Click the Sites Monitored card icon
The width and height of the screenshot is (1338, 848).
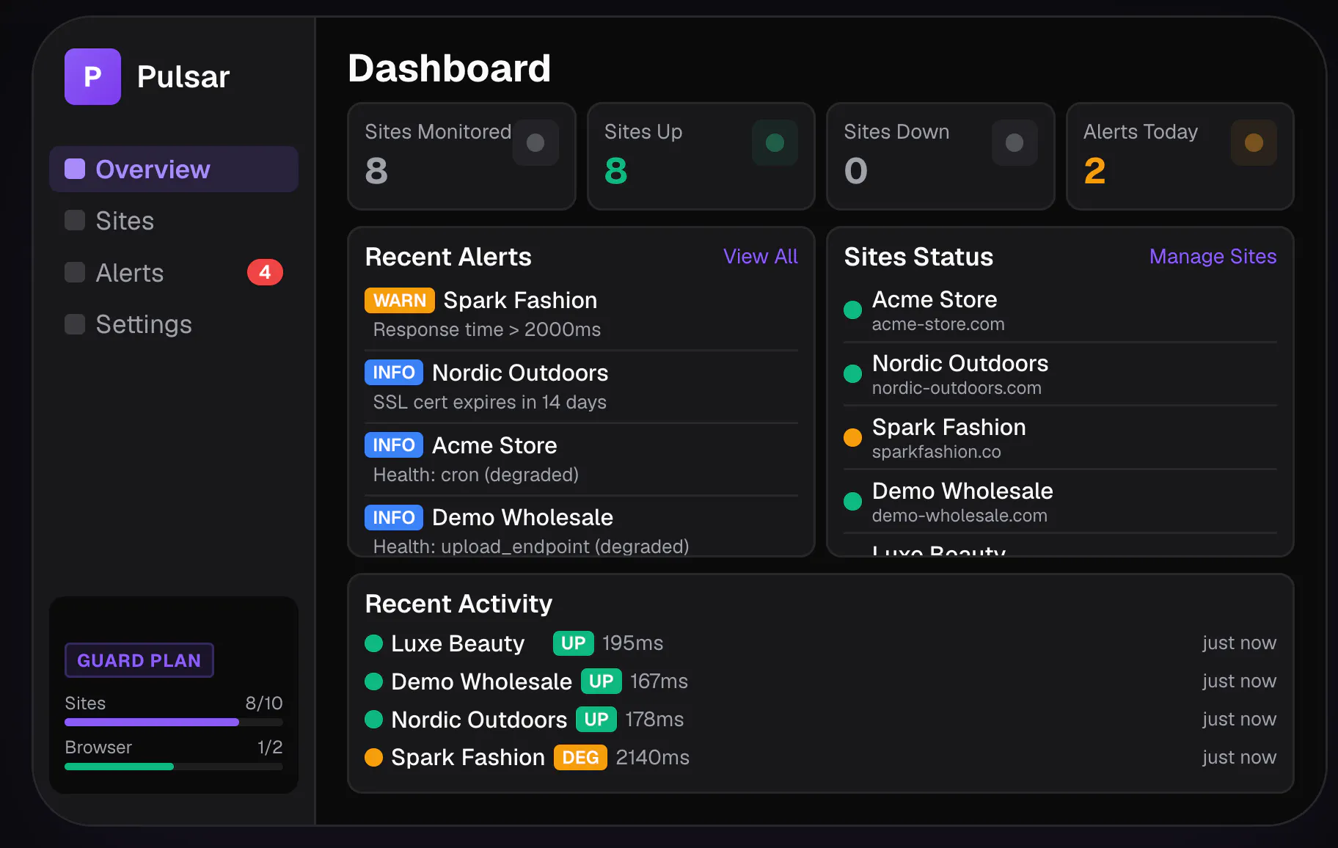[535, 142]
